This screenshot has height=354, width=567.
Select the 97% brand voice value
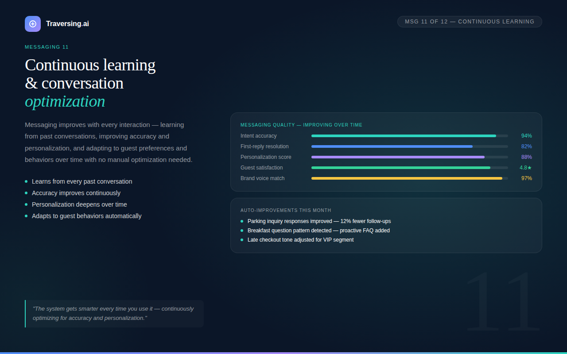[526, 178]
